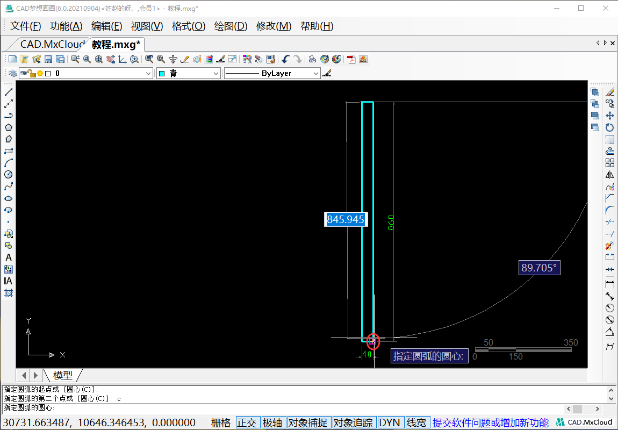Toggle layer 0 lock padlock icon
The width and height of the screenshot is (618, 430).
coord(32,73)
